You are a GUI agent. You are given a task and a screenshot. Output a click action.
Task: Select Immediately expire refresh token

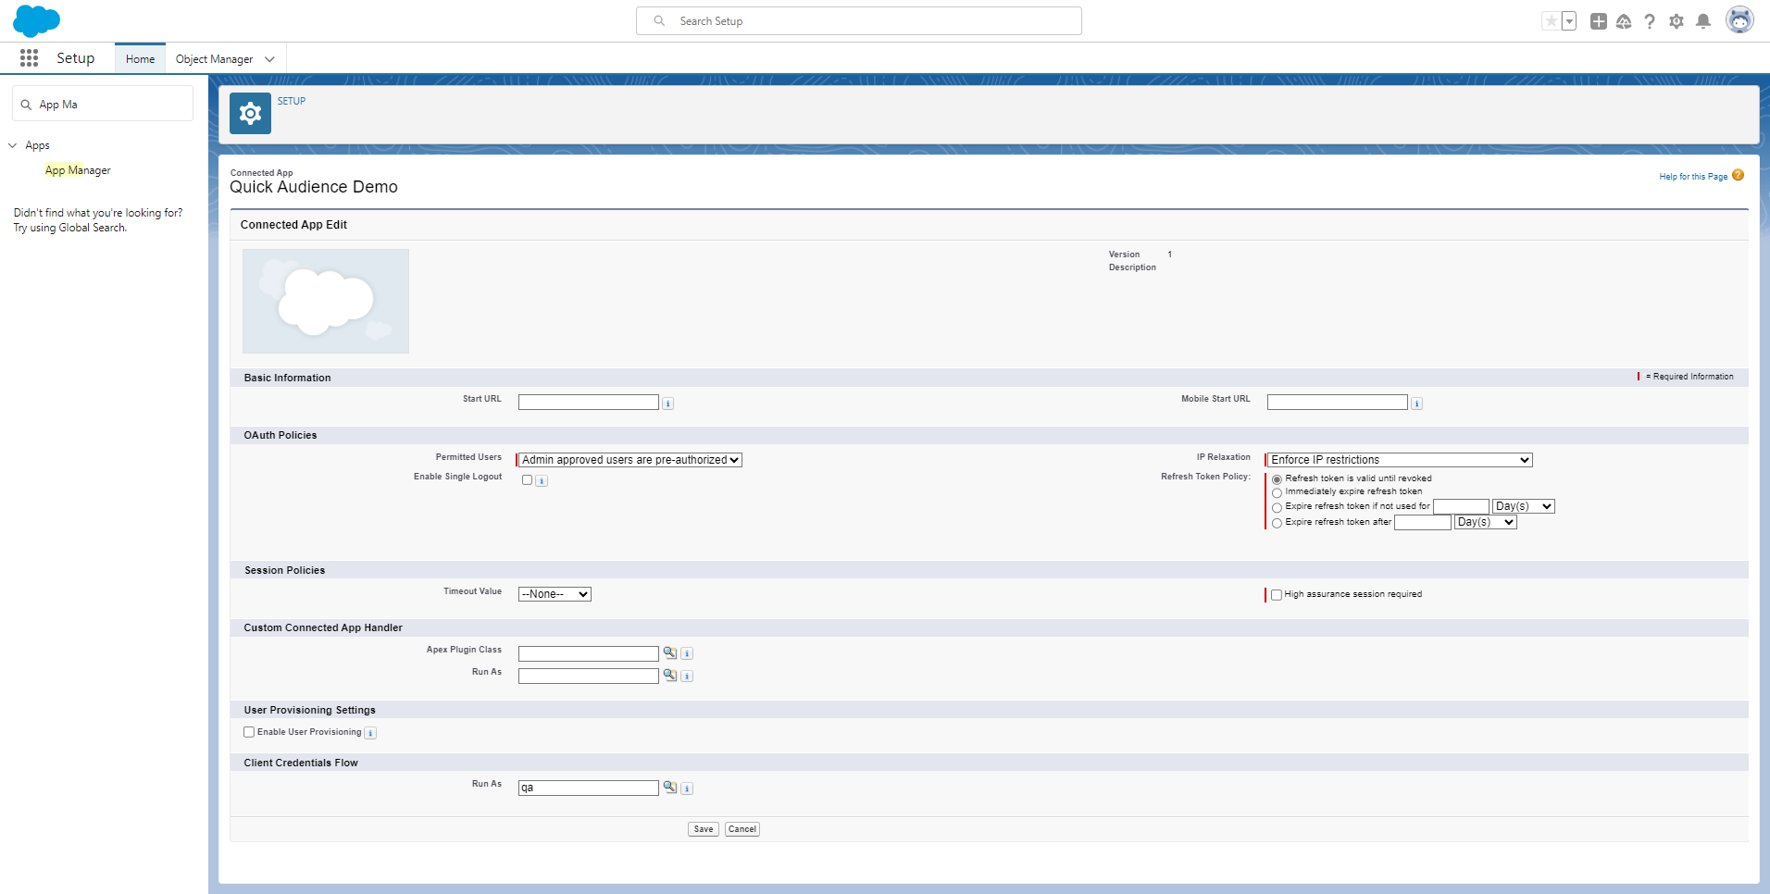pos(1277,492)
